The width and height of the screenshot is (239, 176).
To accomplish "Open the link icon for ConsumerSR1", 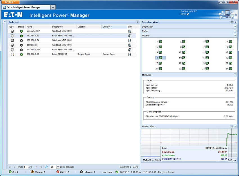I will pos(130,31).
